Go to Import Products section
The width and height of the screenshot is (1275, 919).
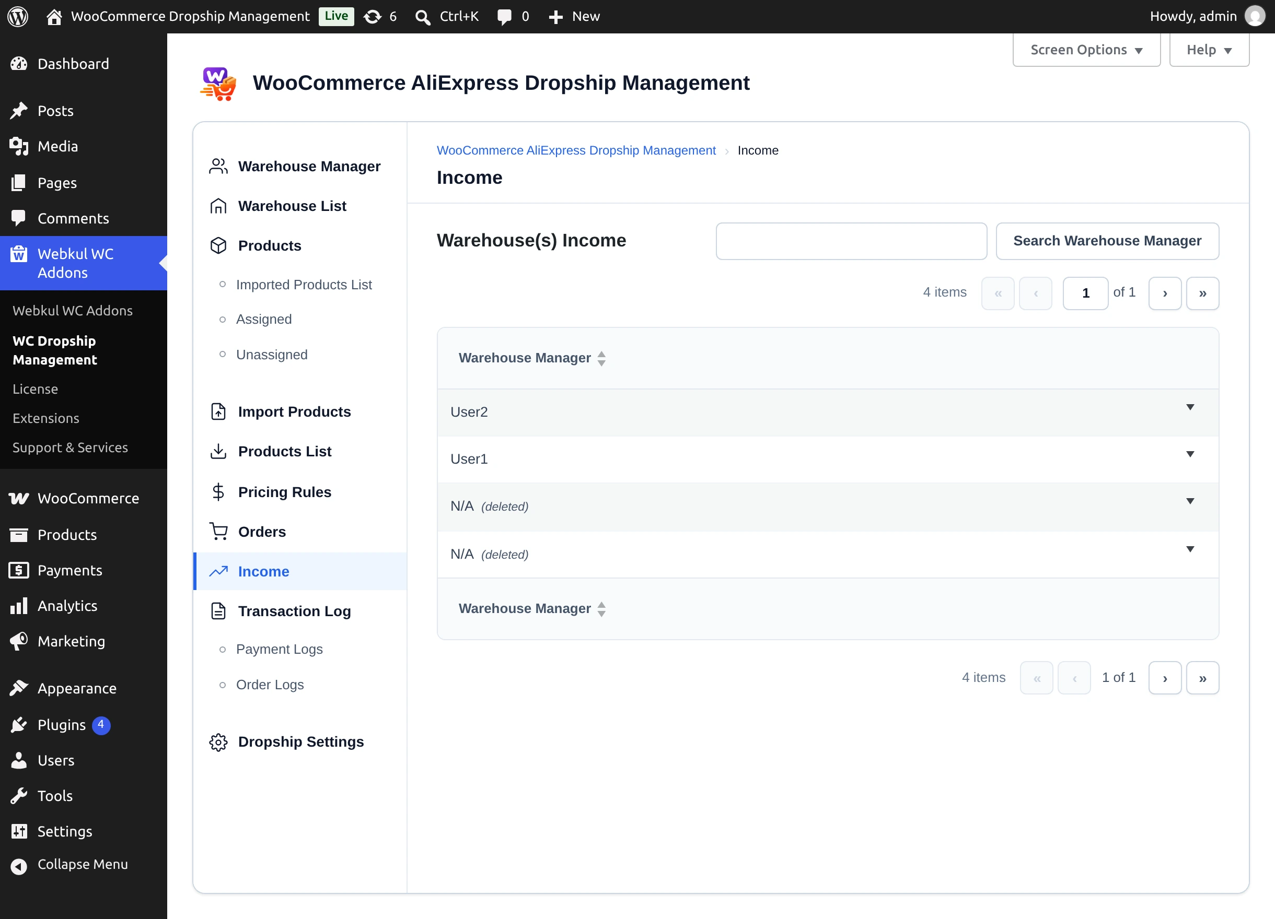point(294,412)
